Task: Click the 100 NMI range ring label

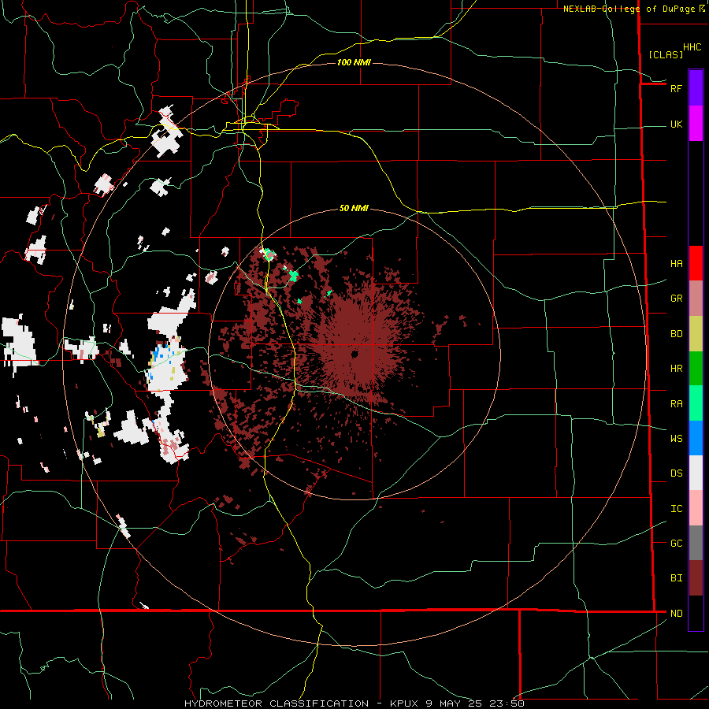Action: click(354, 62)
